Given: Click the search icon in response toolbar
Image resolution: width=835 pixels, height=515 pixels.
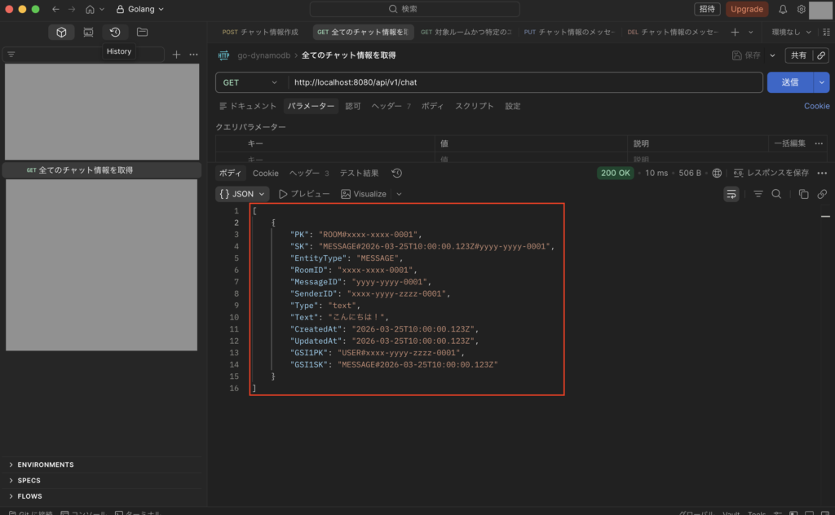Looking at the screenshot, I should (776, 194).
